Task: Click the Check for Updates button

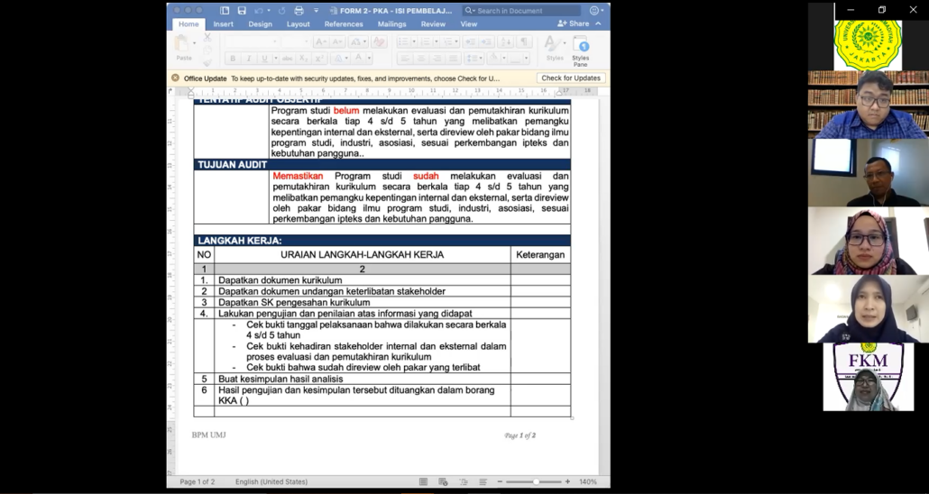Action: coord(571,78)
